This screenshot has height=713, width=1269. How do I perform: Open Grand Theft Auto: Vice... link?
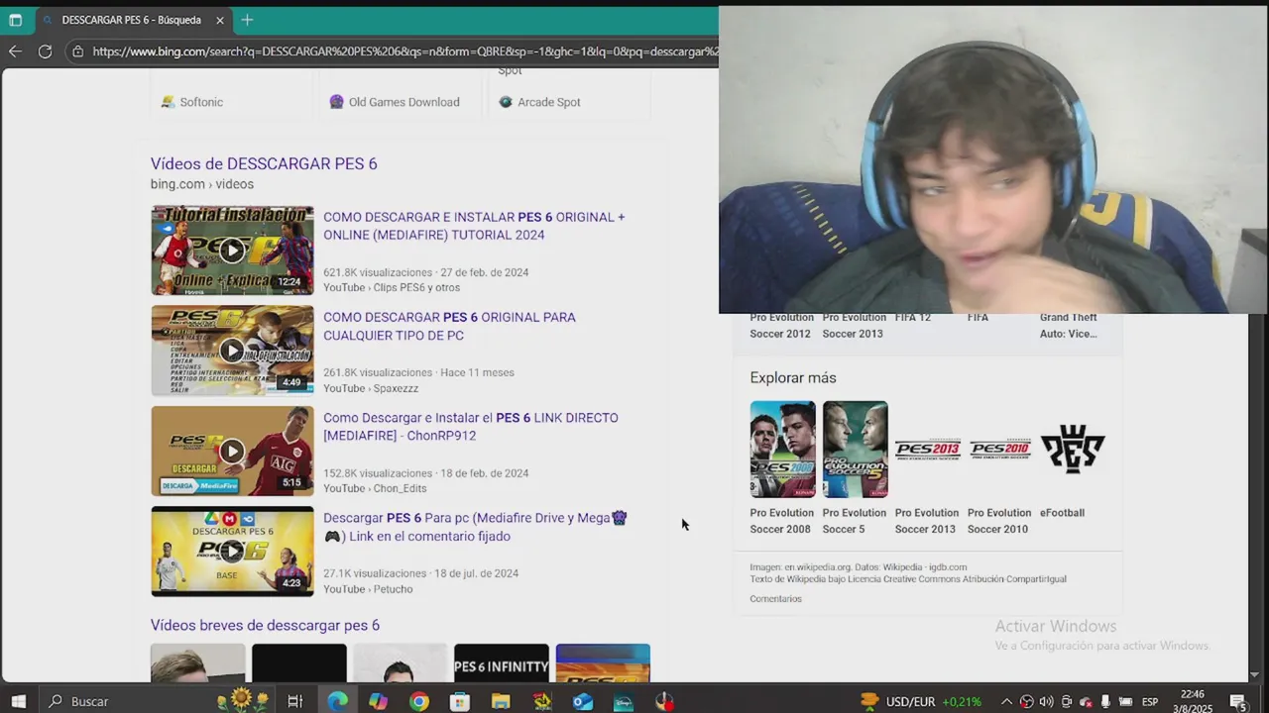click(x=1069, y=326)
